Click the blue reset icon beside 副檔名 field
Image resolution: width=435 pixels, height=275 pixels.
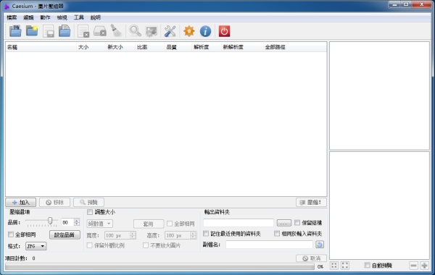click(320, 245)
